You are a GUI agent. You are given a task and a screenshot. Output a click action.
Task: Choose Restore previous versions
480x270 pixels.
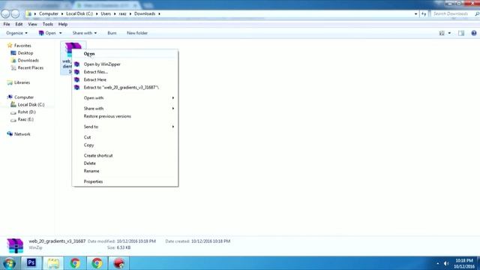pos(125,116)
